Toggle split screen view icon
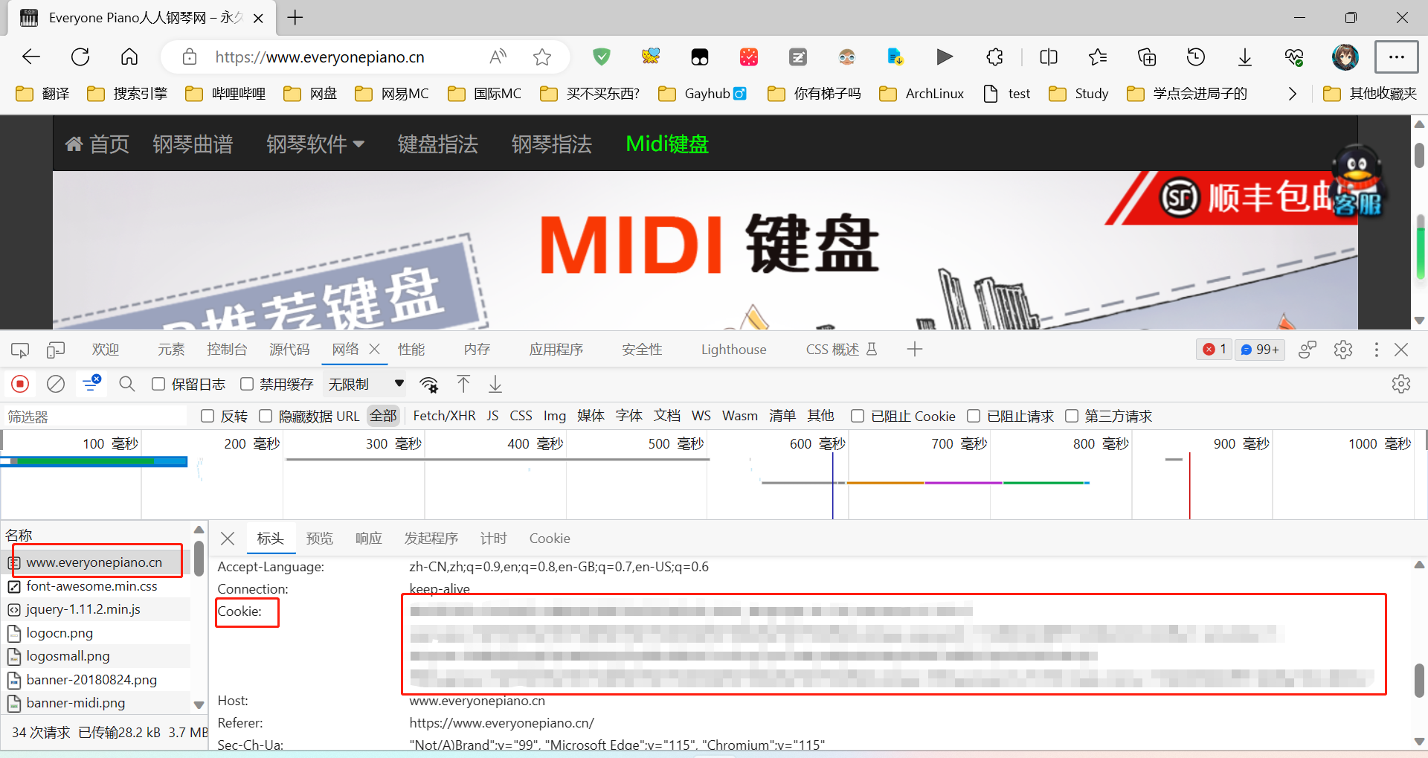Screen dimensions: 1428x758 pos(1049,57)
